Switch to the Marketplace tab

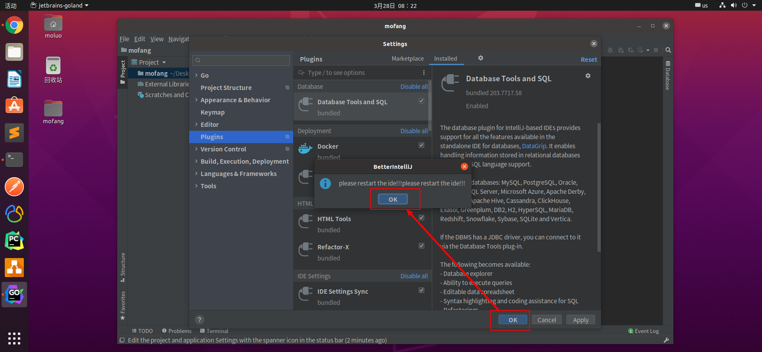coord(408,59)
